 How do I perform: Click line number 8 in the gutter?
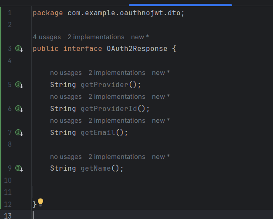pyautogui.click(x=10, y=144)
